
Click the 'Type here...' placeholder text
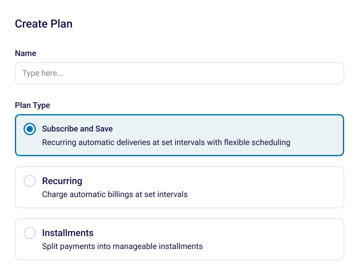tap(38, 73)
